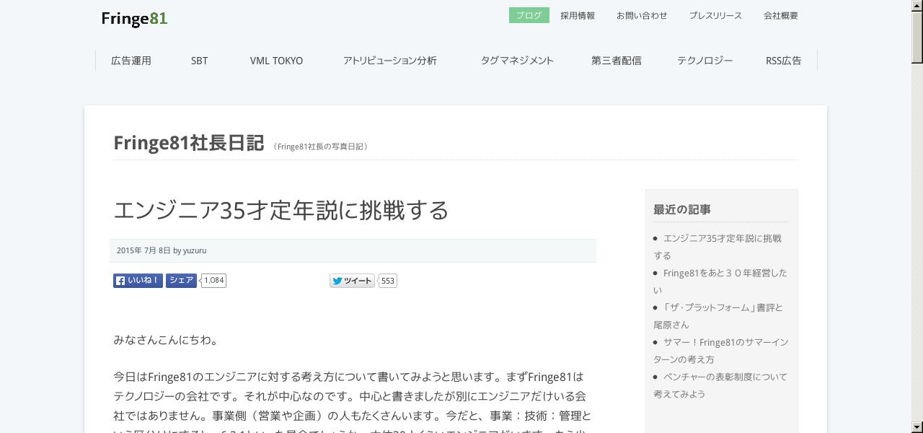Open sidebar link ベンチャーの表彰制度について考えてみよう

(720, 385)
